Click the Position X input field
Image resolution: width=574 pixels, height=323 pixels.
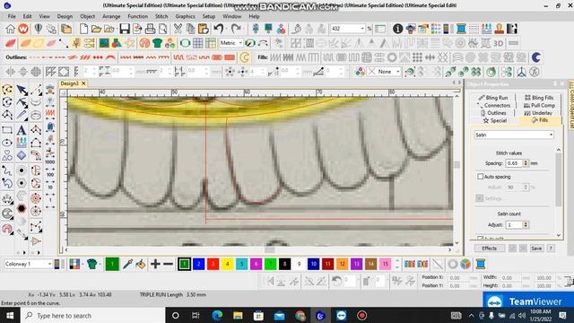(458, 278)
